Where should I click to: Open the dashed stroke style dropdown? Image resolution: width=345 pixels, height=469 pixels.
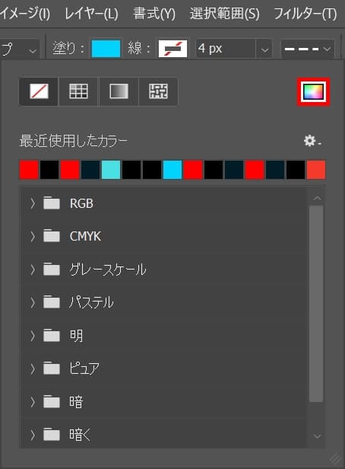pyautogui.click(x=308, y=49)
